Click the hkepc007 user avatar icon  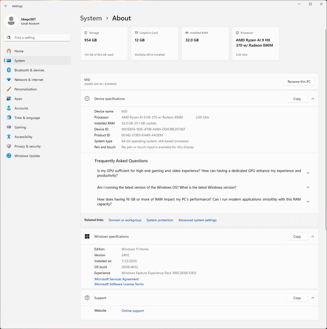(11, 21)
